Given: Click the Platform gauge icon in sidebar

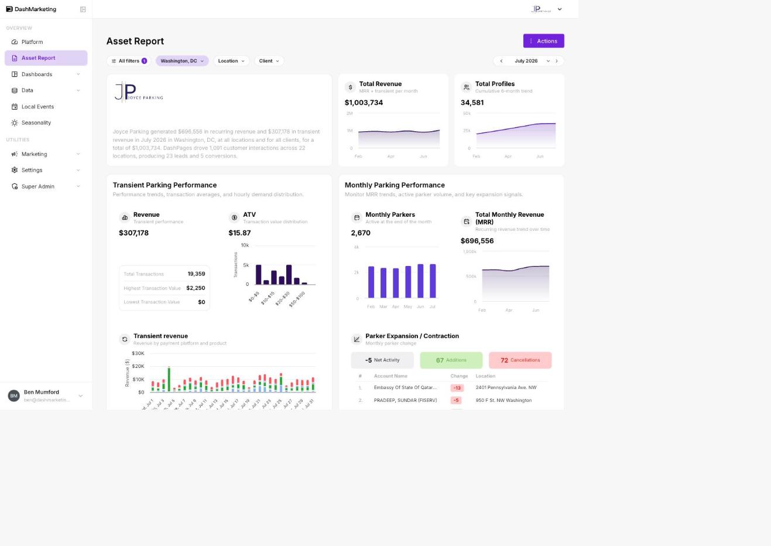Looking at the screenshot, I should coord(15,42).
